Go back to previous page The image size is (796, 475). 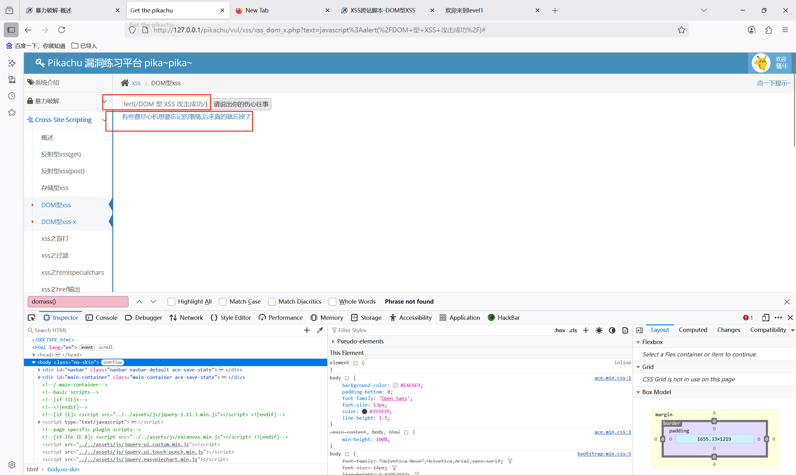(x=28, y=30)
